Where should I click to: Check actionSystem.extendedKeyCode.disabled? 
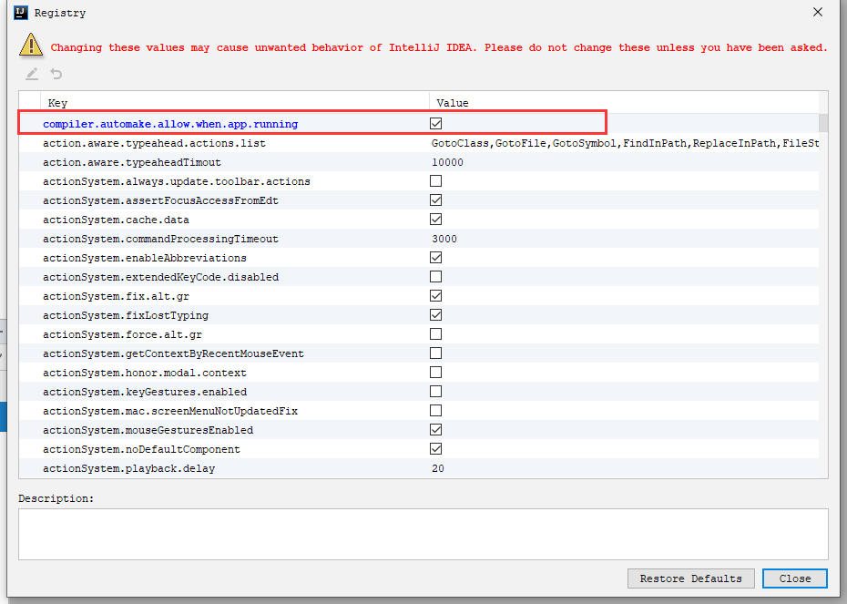pyautogui.click(x=436, y=277)
